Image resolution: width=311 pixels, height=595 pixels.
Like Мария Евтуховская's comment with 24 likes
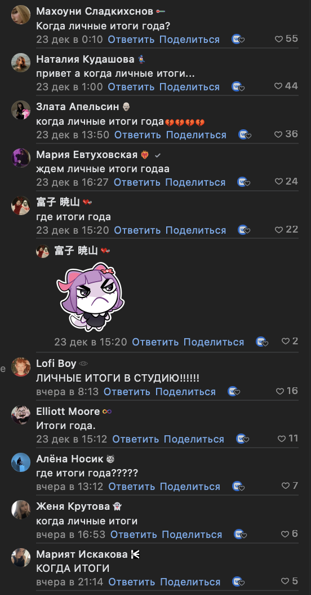tap(279, 182)
